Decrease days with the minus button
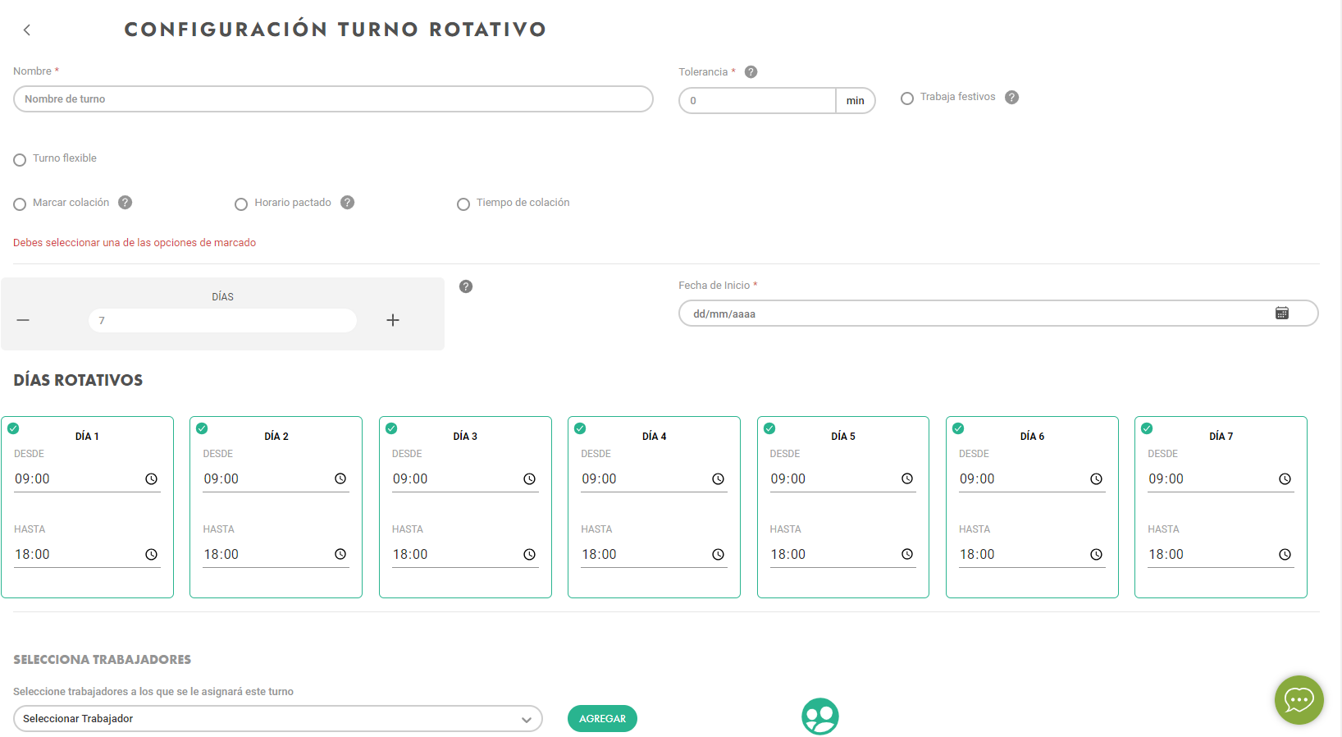1342x737 pixels. click(23, 320)
